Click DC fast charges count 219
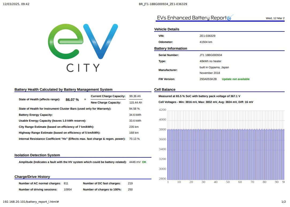Image resolution: width=290 pixels, height=207 pixels. click(130, 183)
